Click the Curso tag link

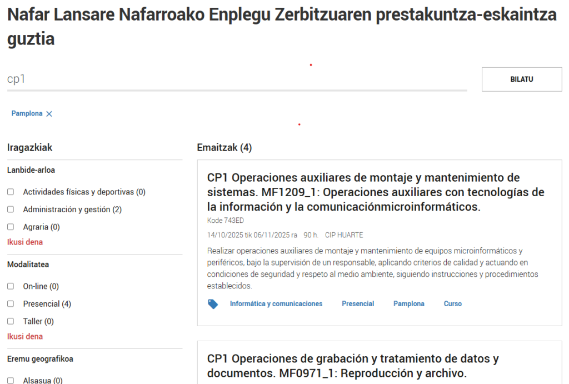pos(452,304)
